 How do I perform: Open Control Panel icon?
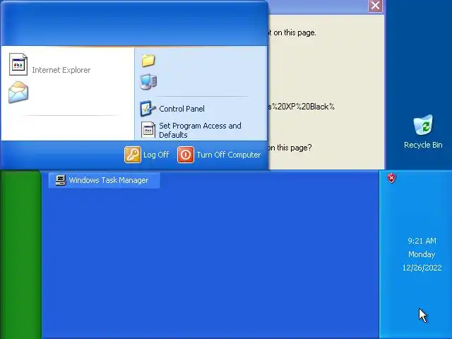[148, 108]
